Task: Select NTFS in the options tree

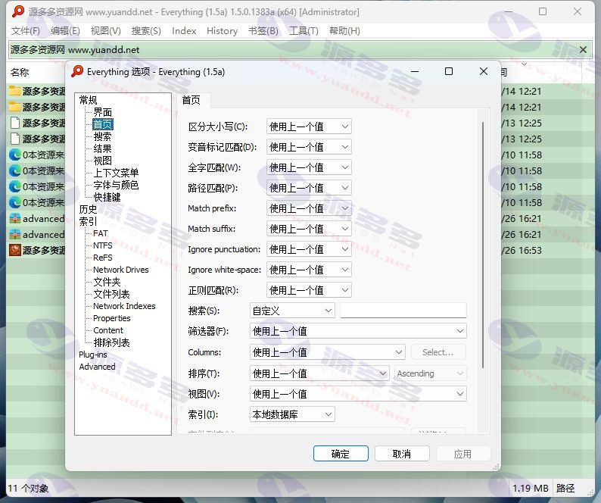Action: click(x=103, y=245)
